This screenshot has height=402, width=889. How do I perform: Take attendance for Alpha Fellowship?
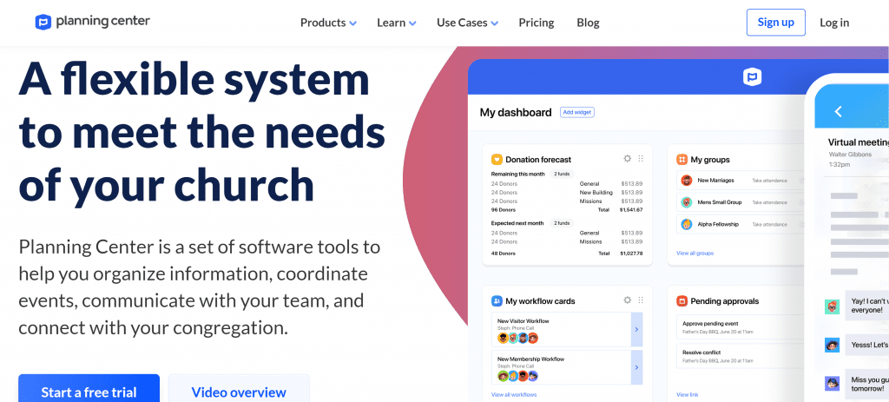click(x=769, y=225)
